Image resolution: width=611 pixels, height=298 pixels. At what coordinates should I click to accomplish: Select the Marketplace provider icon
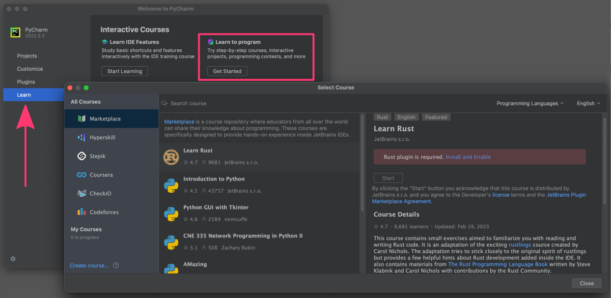pos(81,118)
